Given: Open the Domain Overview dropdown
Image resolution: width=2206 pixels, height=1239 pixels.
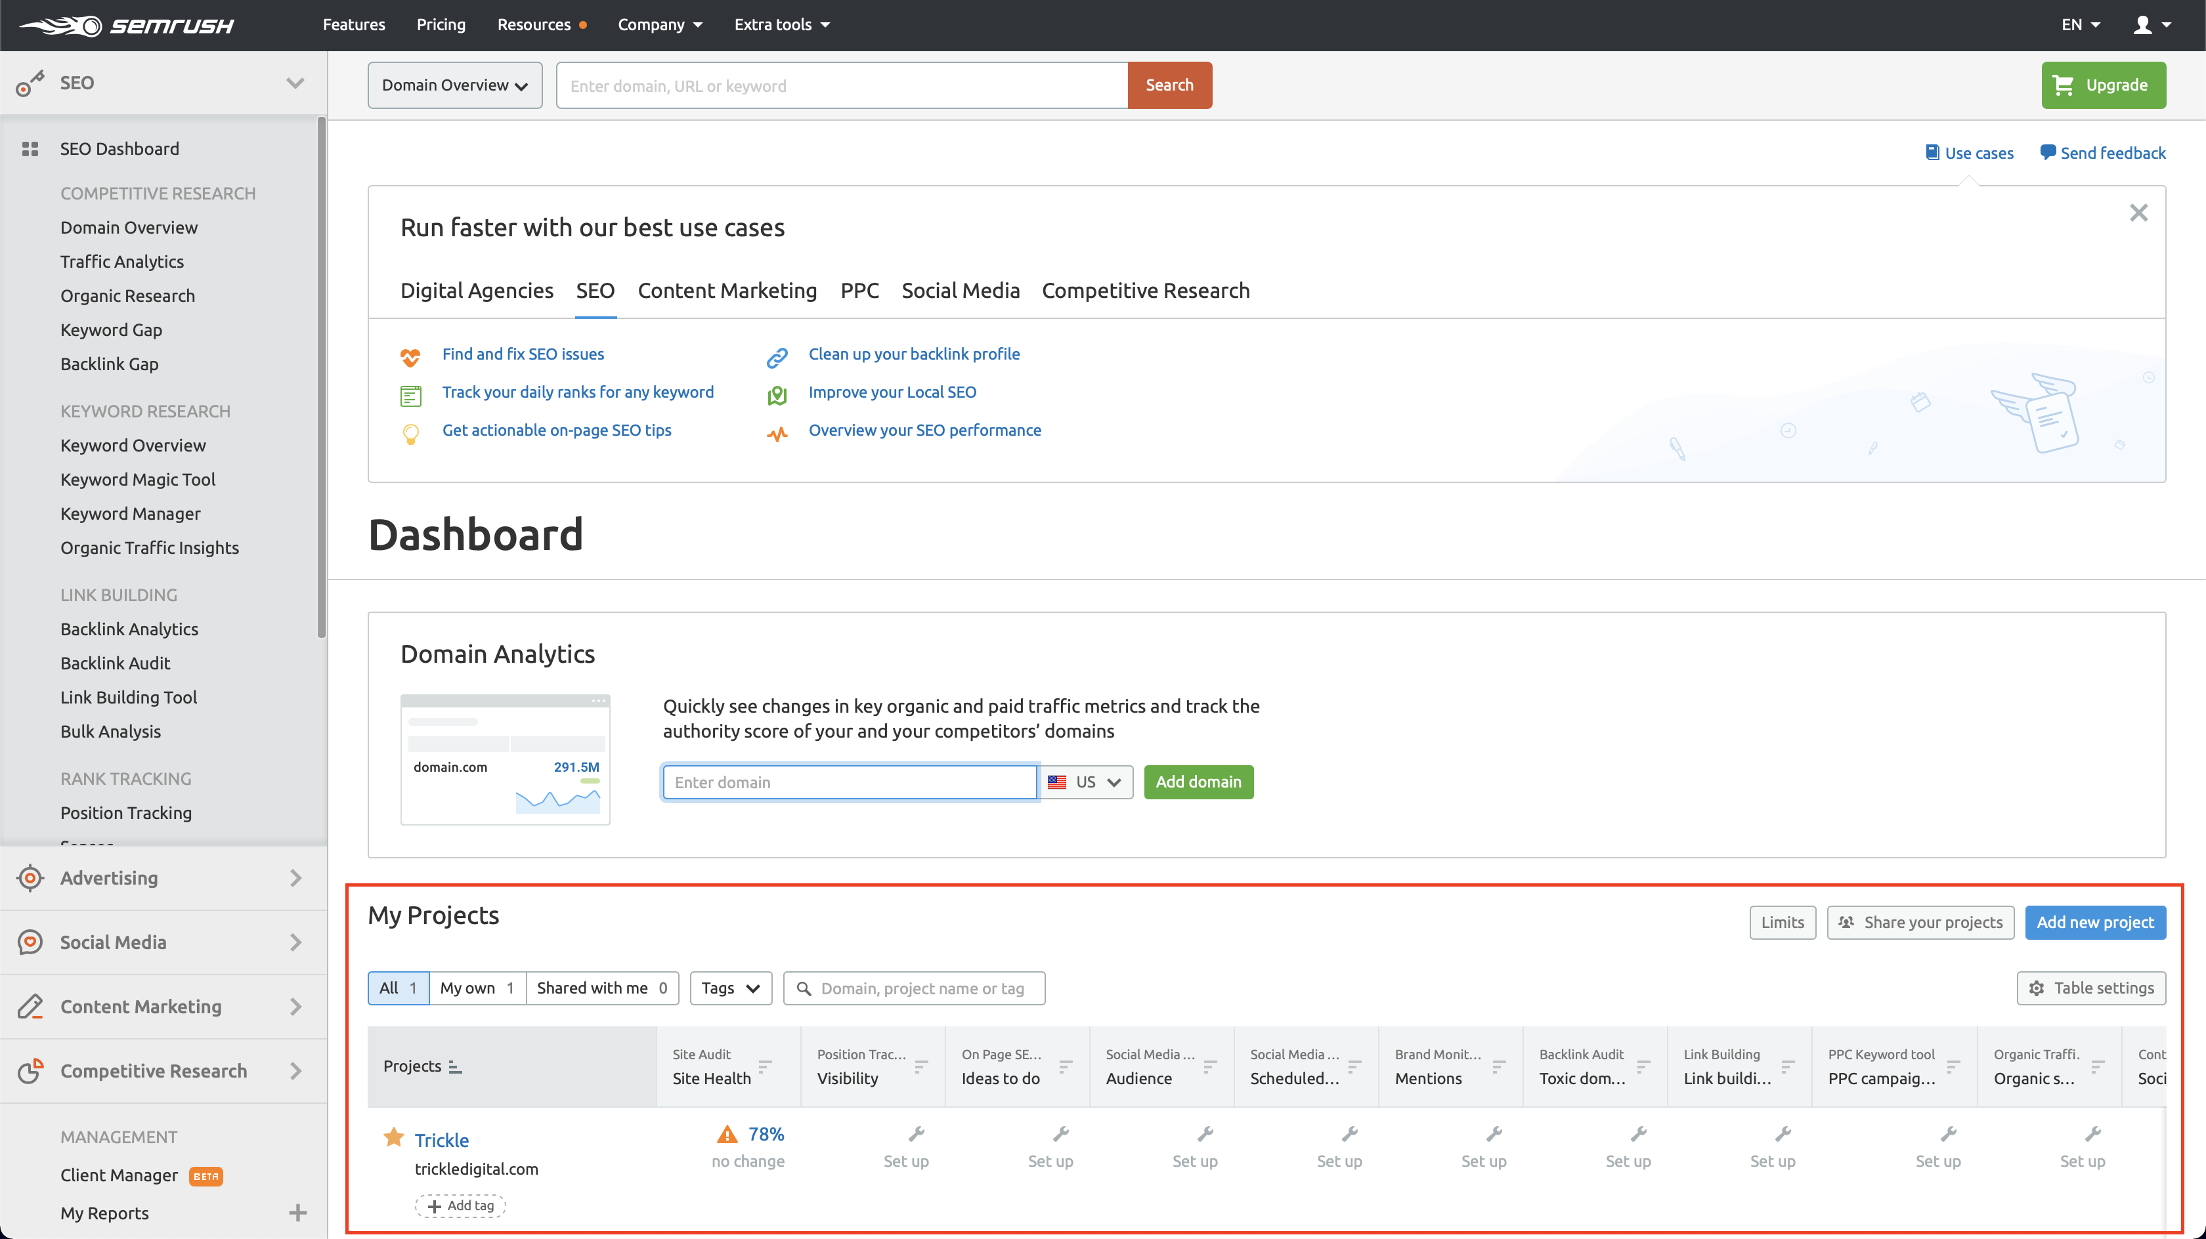Looking at the screenshot, I should pyautogui.click(x=455, y=85).
